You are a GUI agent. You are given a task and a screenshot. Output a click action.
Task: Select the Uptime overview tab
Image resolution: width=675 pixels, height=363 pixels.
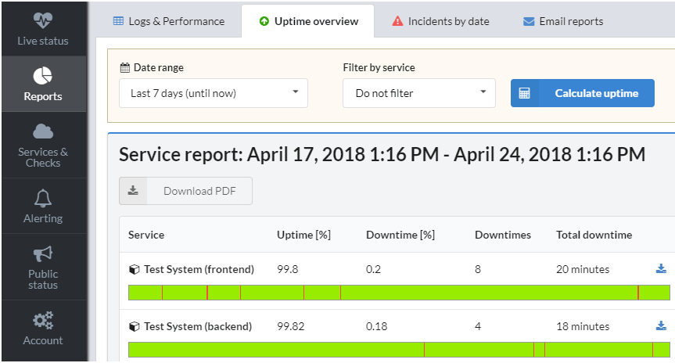[307, 21]
